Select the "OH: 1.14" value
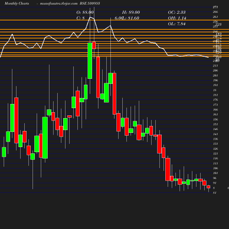 [x=177, y=18]
